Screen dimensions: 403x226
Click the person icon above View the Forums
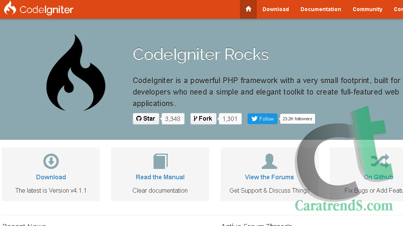[269, 161]
